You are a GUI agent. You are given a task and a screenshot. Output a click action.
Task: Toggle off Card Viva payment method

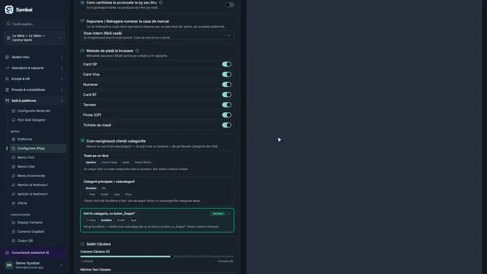227,75
